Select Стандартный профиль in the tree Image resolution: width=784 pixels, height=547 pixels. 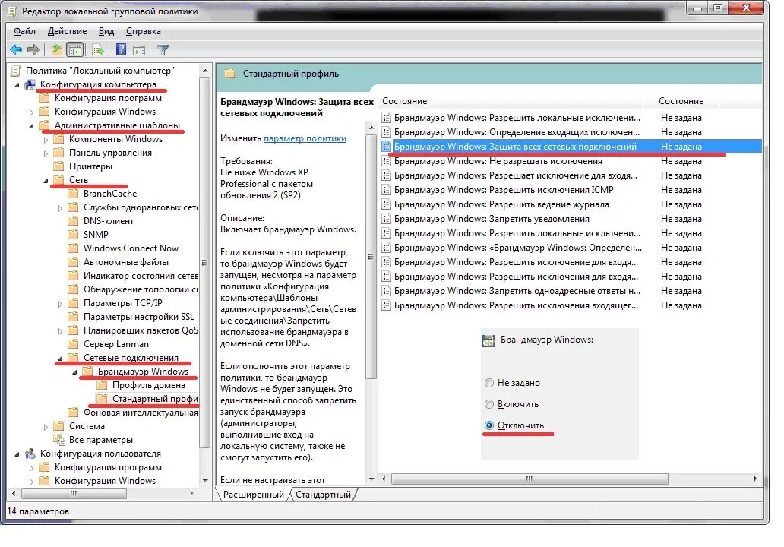click(154, 399)
